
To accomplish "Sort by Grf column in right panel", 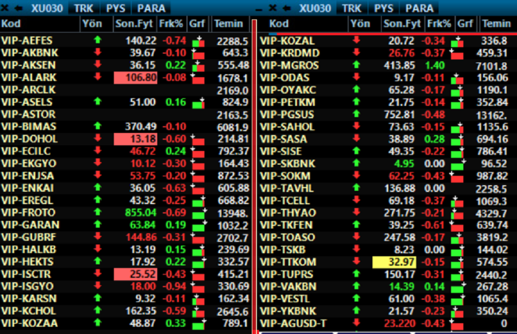I will [465, 24].
